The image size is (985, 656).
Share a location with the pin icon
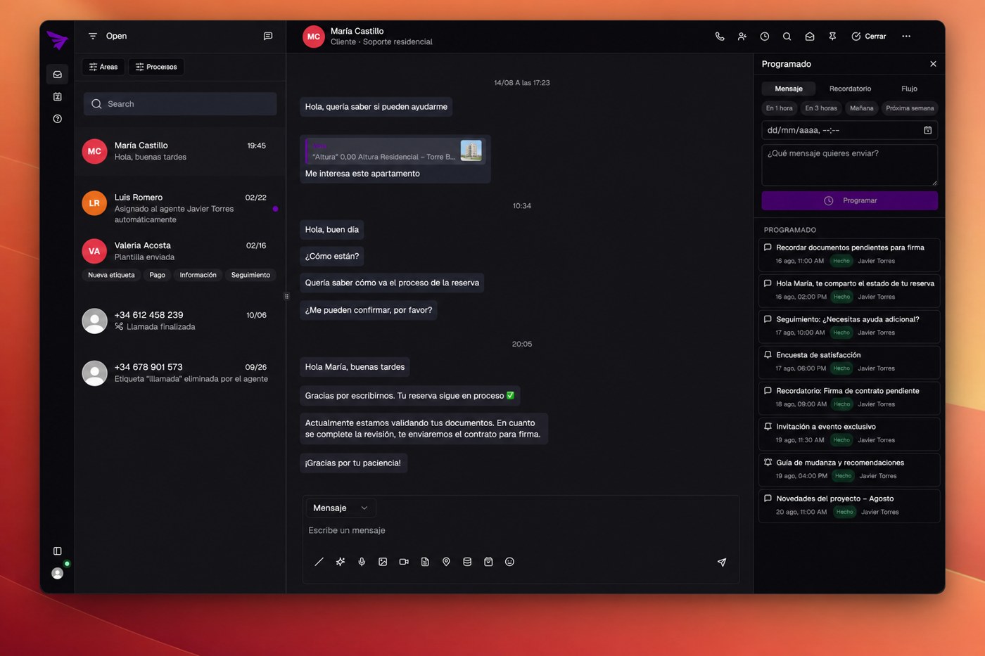point(446,562)
